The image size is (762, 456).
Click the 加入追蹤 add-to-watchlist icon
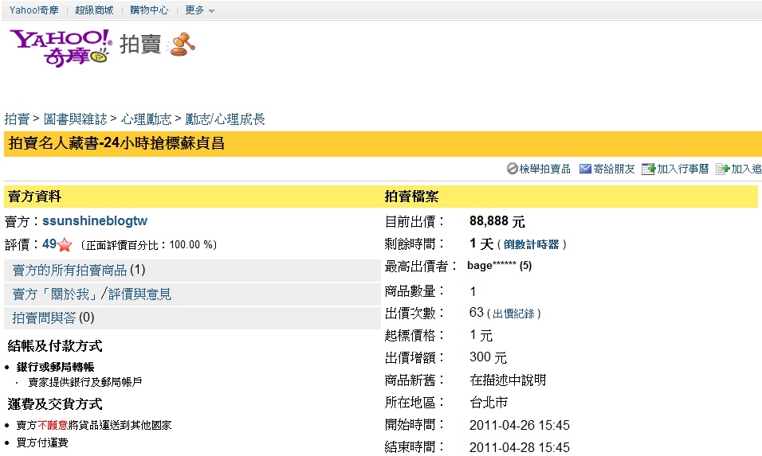[x=723, y=169]
